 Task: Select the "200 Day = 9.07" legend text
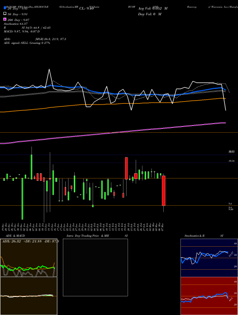point(18,20)
